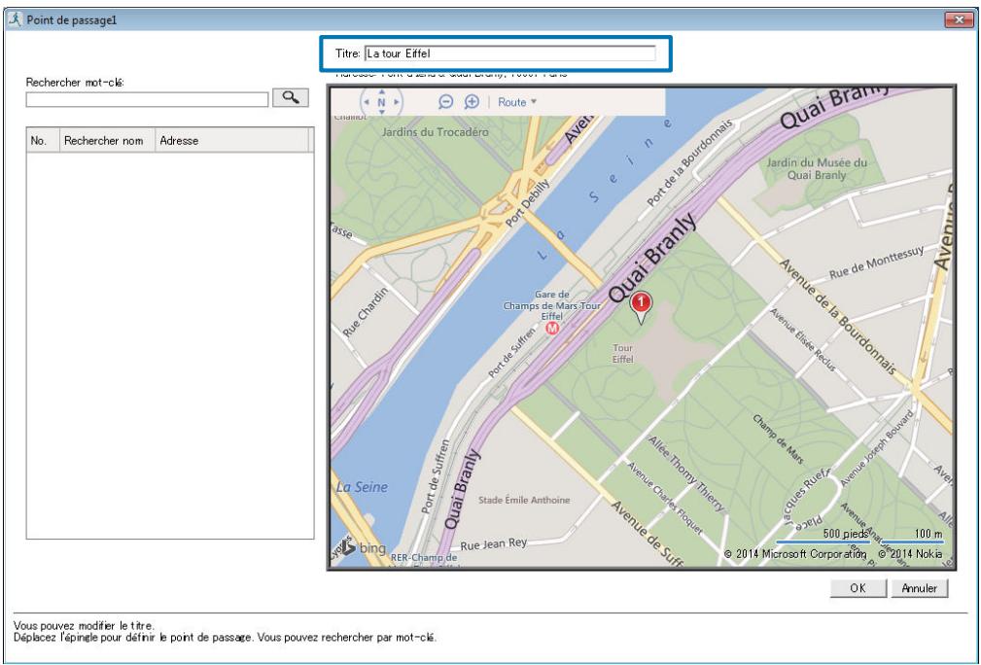Click the © 2014 Microsoft Corporation text
Viewport: 981px width, 665px height.
795,553
